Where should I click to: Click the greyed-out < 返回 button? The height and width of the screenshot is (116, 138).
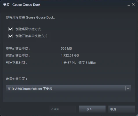[63, 109]
